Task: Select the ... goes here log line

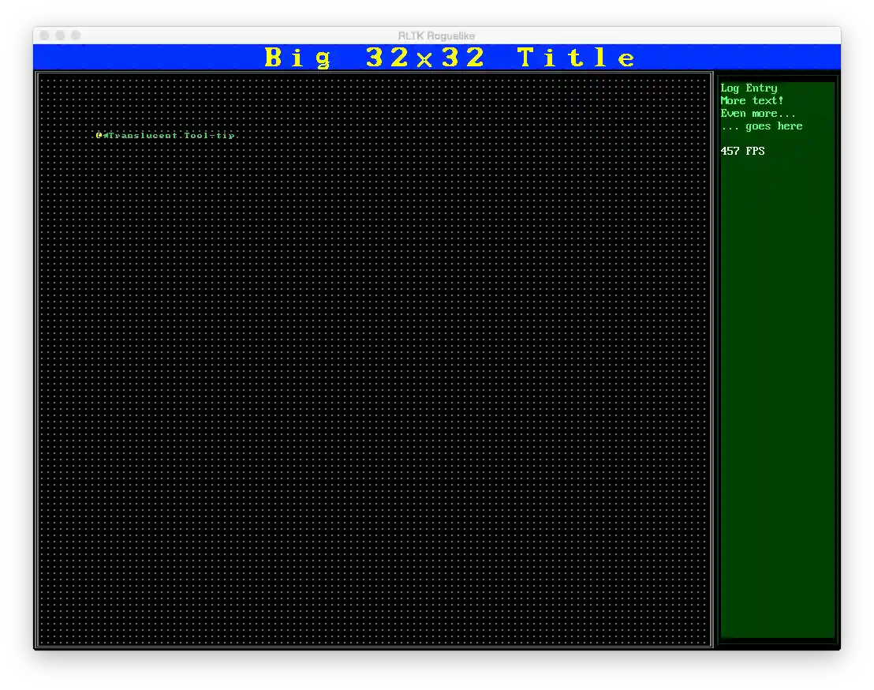Action: point(761,126)
